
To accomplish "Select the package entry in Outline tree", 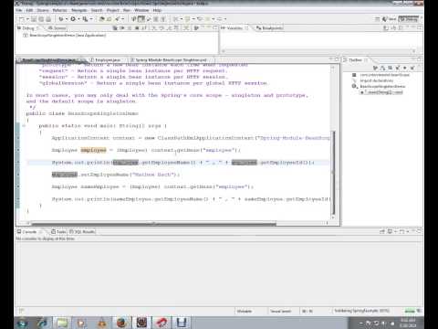I will tap(381, 75).
